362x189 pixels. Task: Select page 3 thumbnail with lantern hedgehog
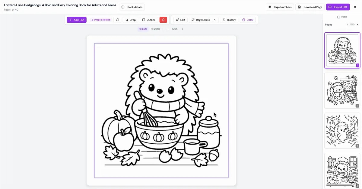342,131
